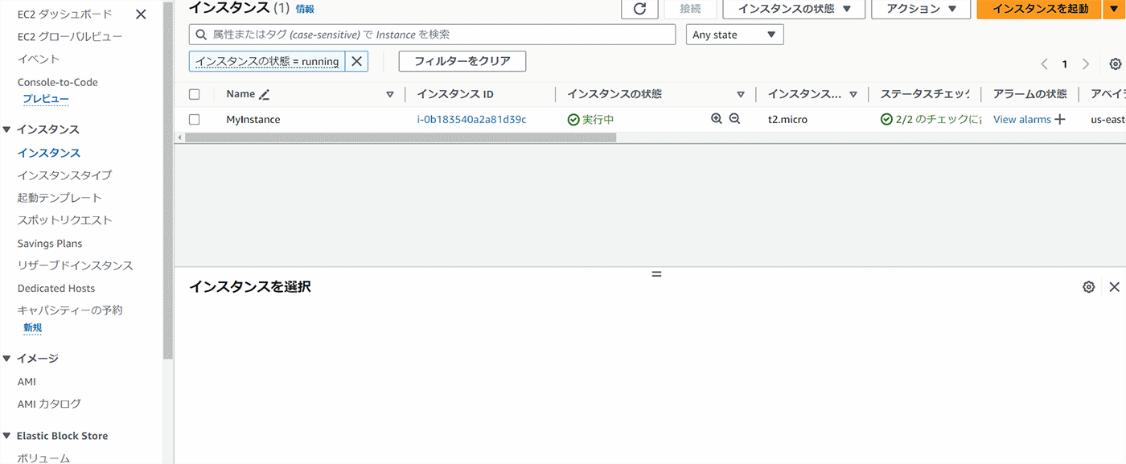Screen dimensions: 1126x464
Task: Select all instances header checkbox
Action: (194, 94)
